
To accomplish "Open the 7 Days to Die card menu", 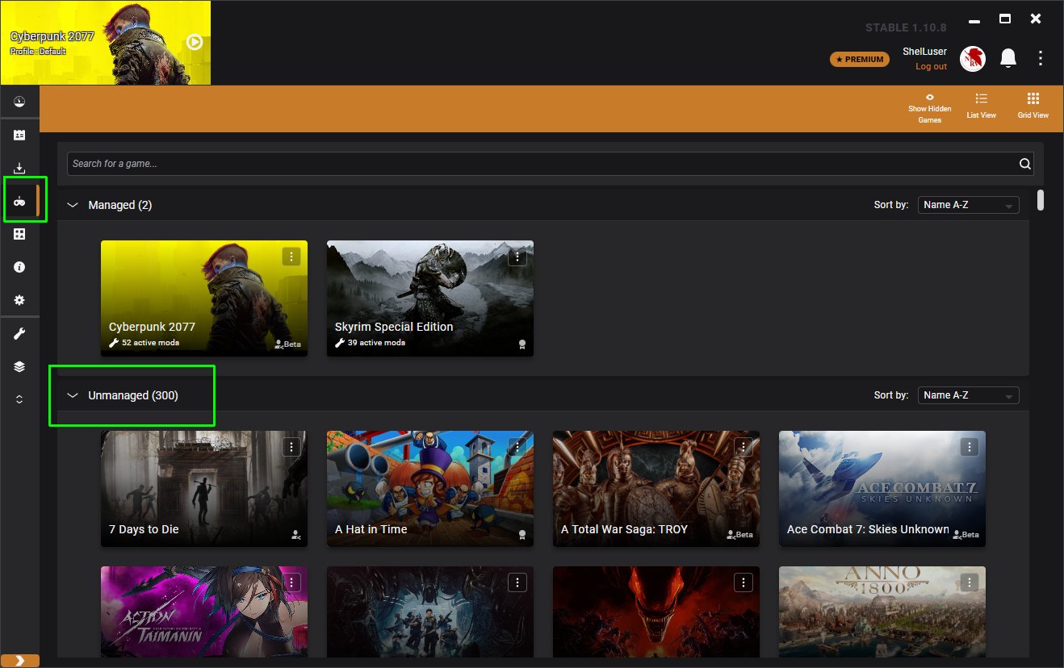I will pyautogui.click(x=291, y=446).
